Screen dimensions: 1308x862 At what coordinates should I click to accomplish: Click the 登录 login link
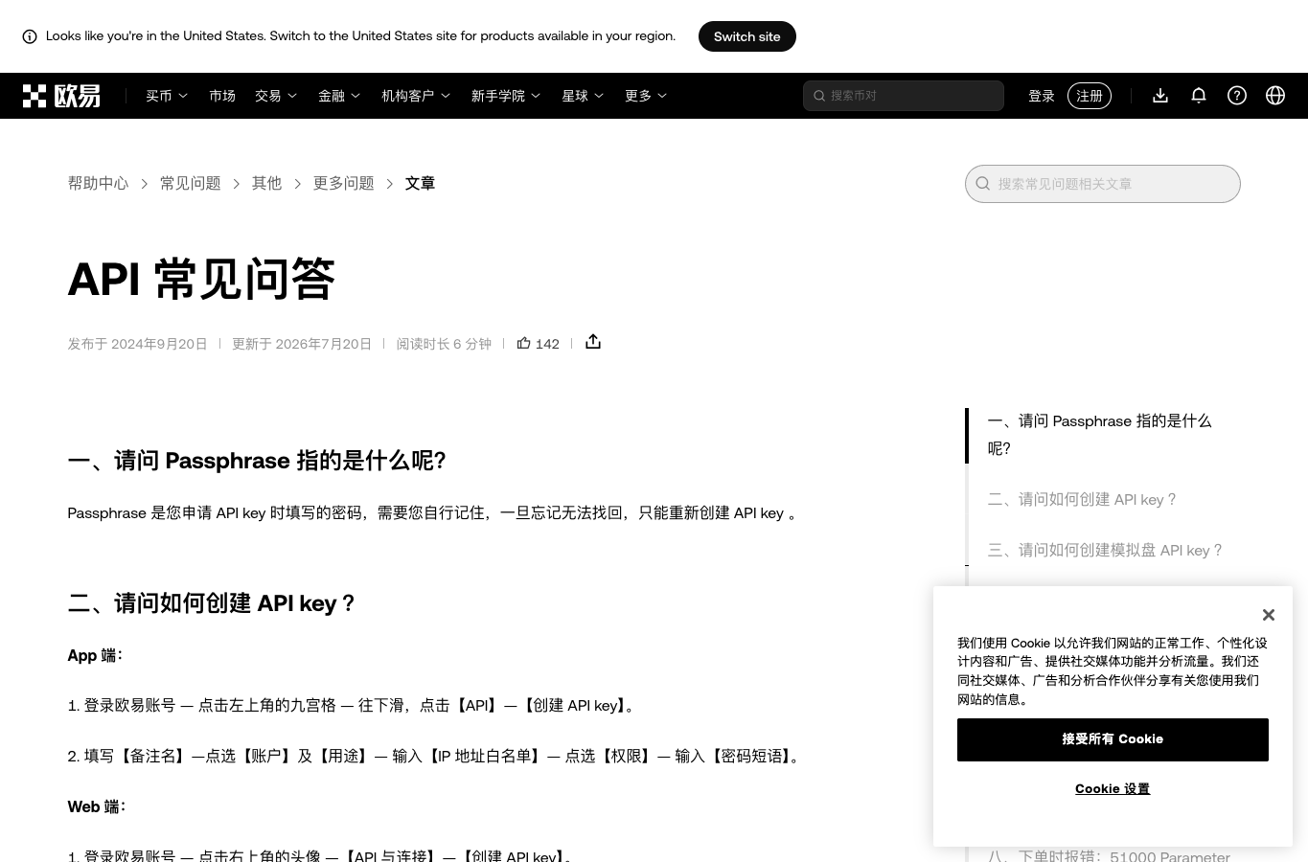pyautogui.click(x=1042, y=96)
